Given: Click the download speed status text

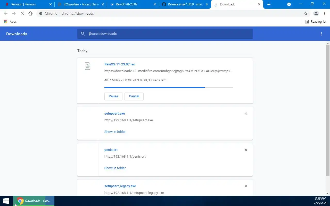Looking at the screenshot, I should point(135,80).
